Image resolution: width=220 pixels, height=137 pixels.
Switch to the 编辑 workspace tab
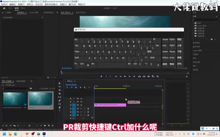coord(16,8)
